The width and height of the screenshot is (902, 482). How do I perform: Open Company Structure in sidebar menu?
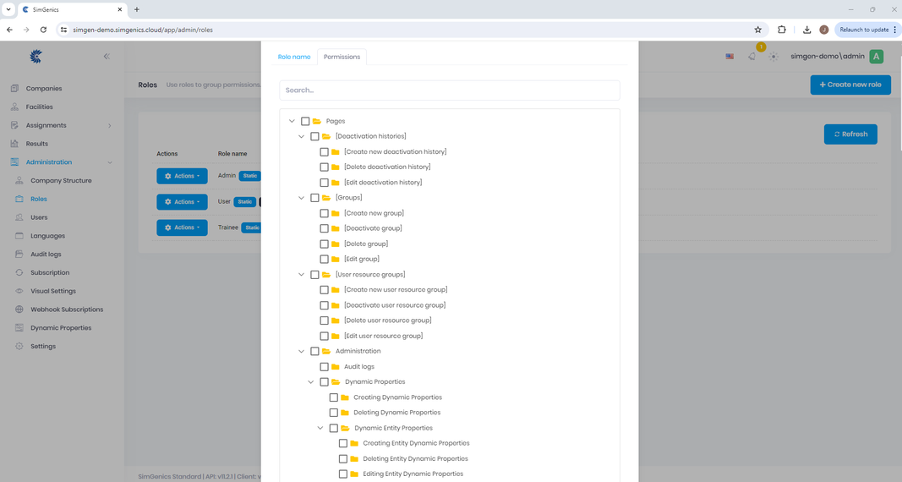pyautogui.click(x=61, y=181)
